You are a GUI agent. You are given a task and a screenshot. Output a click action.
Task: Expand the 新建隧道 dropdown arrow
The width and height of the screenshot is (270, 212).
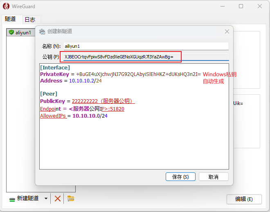46,199
